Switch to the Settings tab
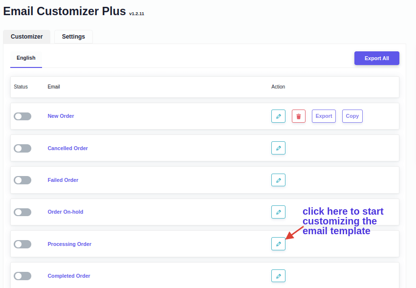This screenshot has height=288, width=416. point(73,37)
